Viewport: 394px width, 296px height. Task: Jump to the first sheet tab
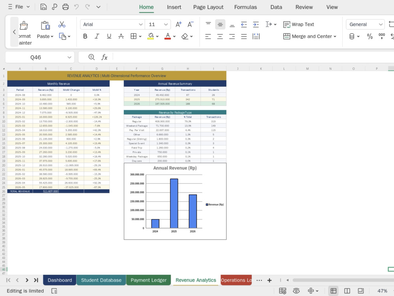pyautogui.click(x=8, y=280)
